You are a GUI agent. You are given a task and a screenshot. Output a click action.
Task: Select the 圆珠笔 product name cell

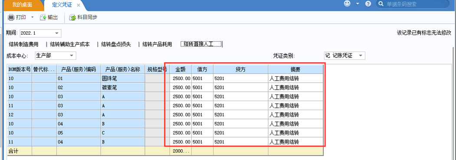[123, 78]
